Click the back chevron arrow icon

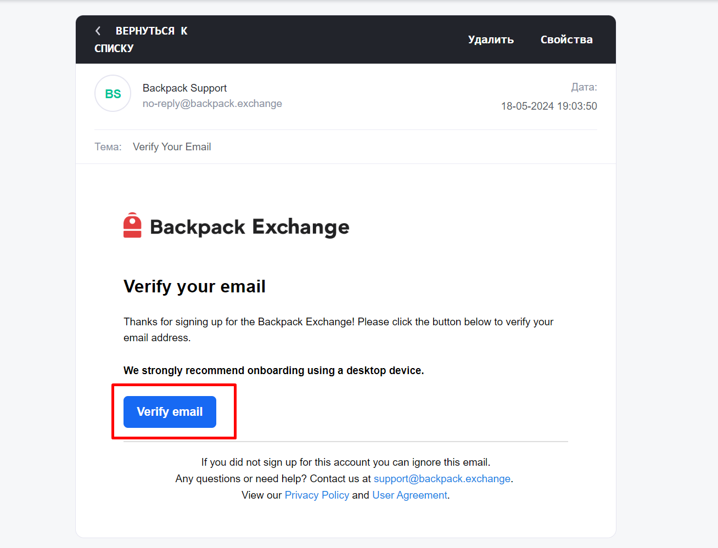[x=98, y=31]
